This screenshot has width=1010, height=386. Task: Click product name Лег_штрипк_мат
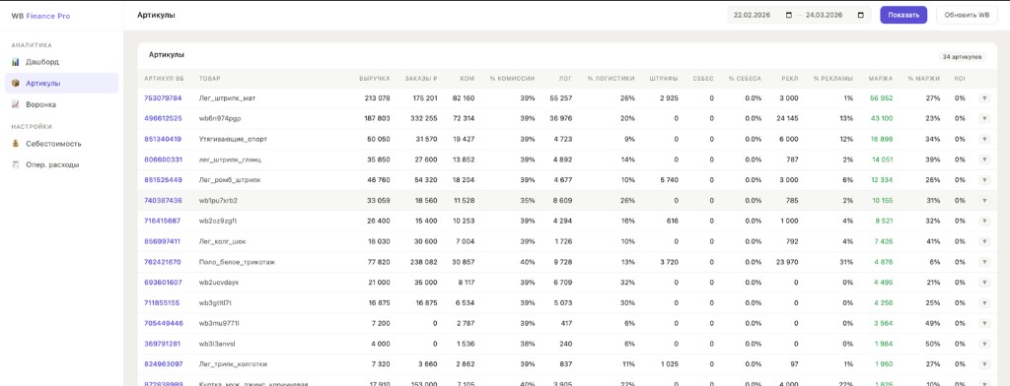click(228, 97)
